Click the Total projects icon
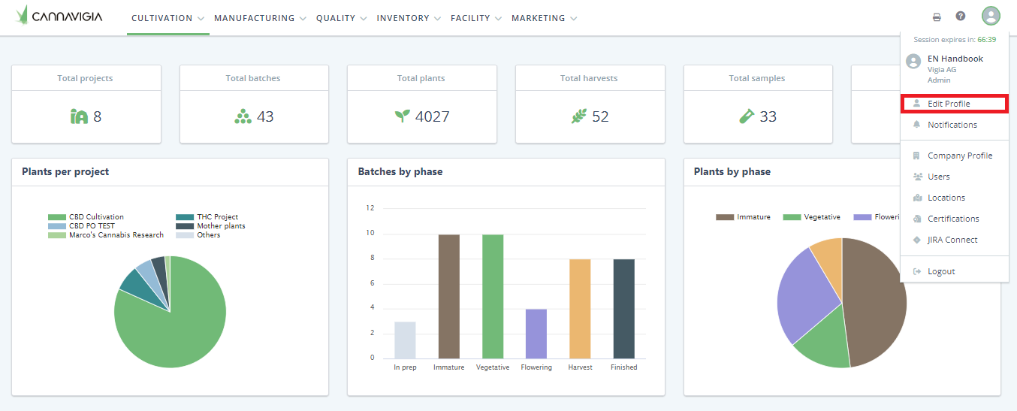Screen dimensions: 1017x411 click(79, 116)
